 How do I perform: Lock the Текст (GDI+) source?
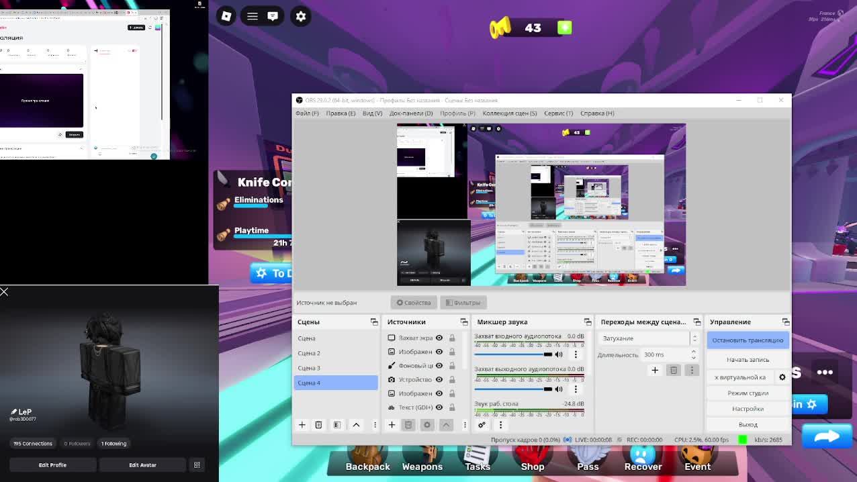click(x=452, y=407)
